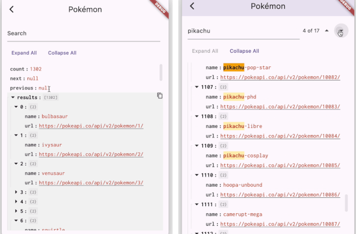
Task: Click the left panel scrollbar thumb
Action: pyautogui.click(x=161, y=72)
